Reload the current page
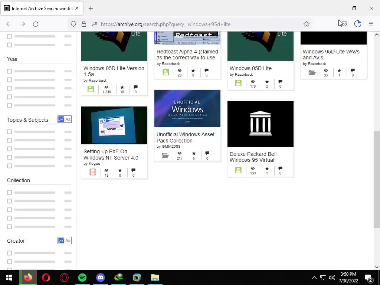This screenshot has width=380, height=285. [36, 24]
